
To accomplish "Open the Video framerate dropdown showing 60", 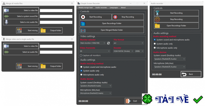I will (x=95, y=51).
